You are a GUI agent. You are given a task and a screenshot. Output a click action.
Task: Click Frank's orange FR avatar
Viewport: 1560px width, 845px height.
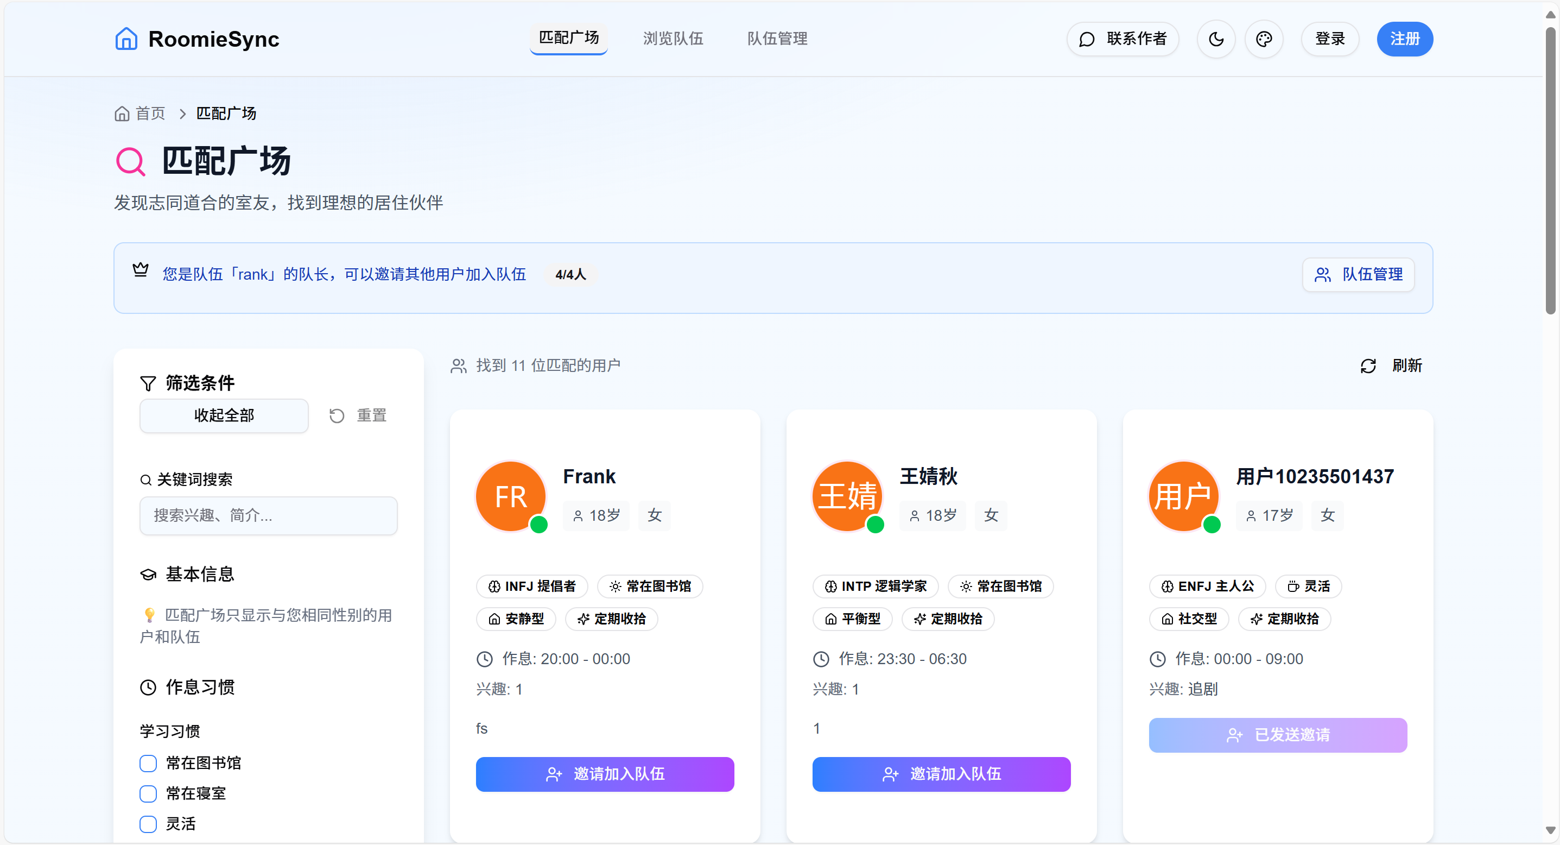click(x=511, y=497)
